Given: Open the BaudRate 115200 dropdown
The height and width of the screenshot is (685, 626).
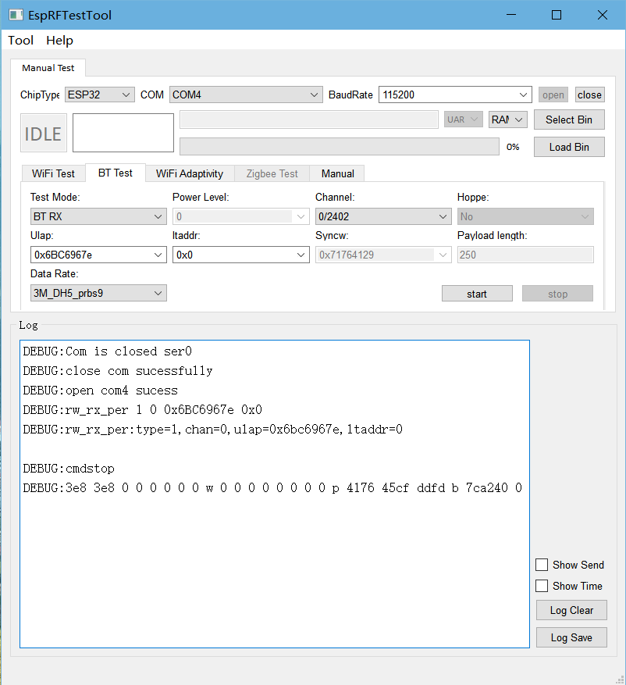Looking at the screenshot, I should [454, 95].
